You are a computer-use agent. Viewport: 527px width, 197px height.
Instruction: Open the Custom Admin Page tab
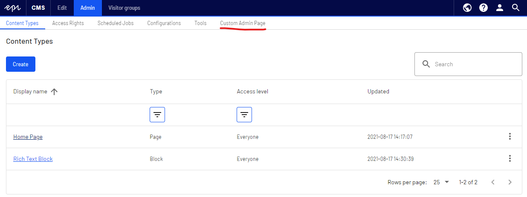pos(243,23)
